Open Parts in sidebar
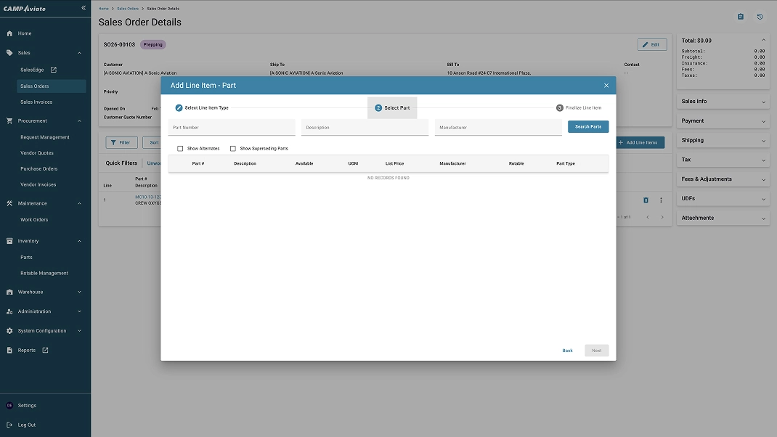Screen dimensions: 777x437 [x=26, y=257]
